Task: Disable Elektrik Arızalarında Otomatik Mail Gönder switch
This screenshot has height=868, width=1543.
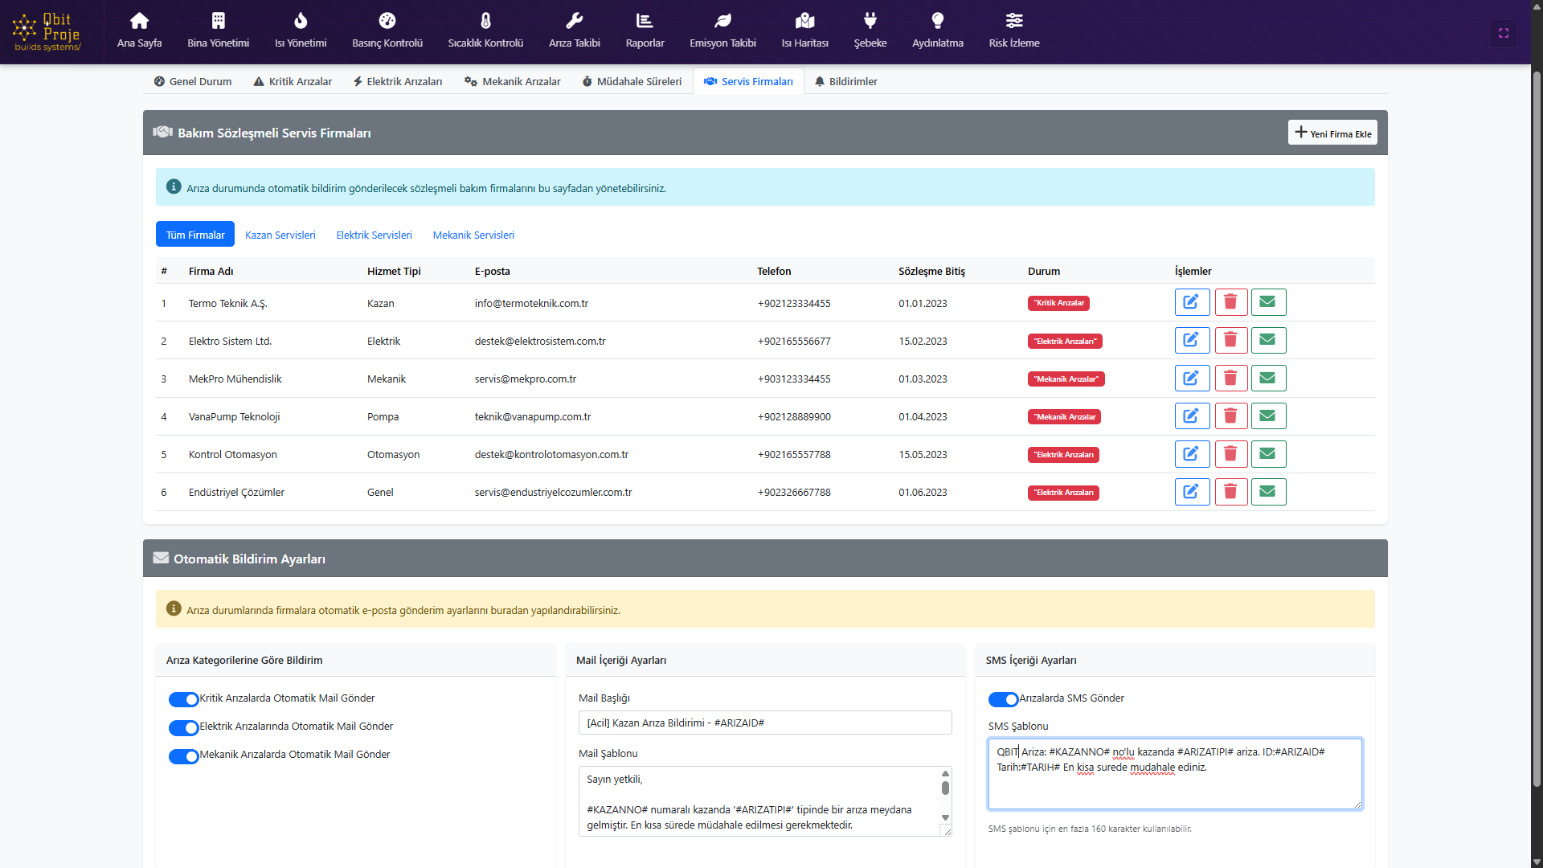Action: pyautogui.click(x=183, y=727)
